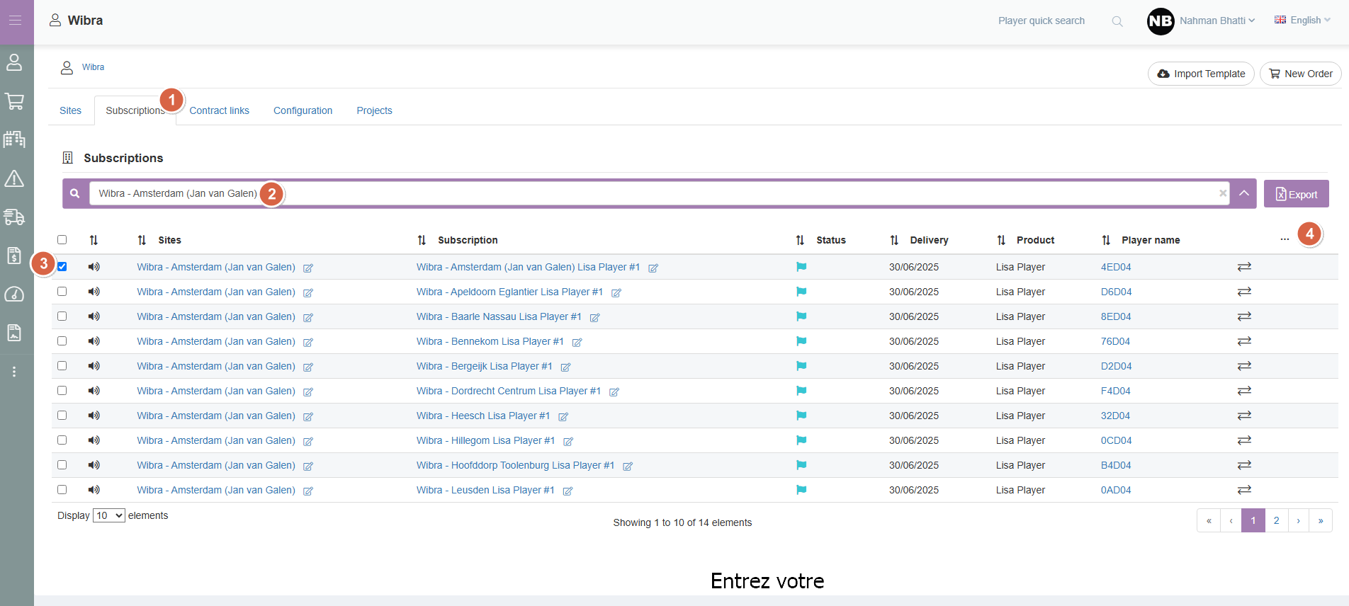1349x606 pixels.
Task: Click the swap arrows icon for player 32D04
Action: (1244, 416)
